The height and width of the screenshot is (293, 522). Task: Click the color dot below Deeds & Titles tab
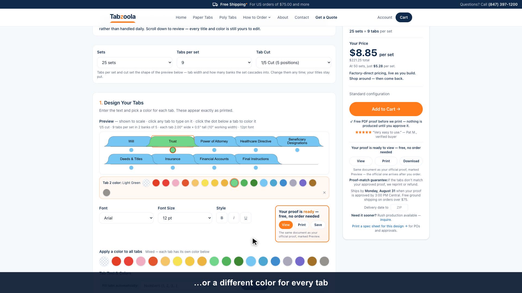(131, 168)
